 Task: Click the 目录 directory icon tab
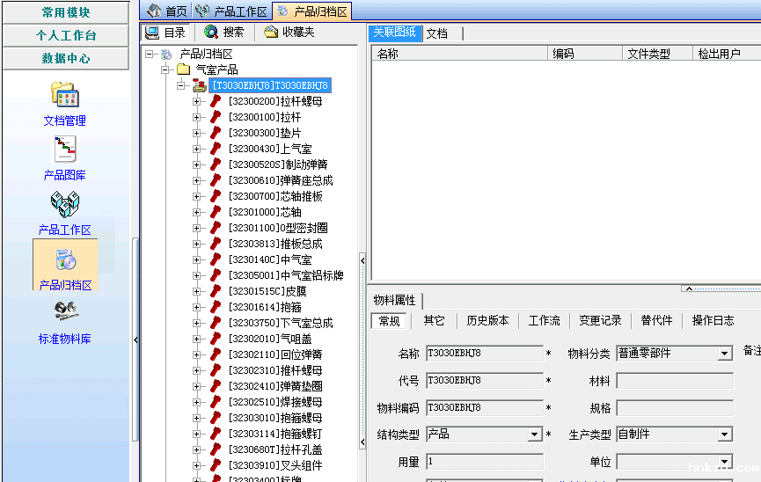[x=165, y=32]
